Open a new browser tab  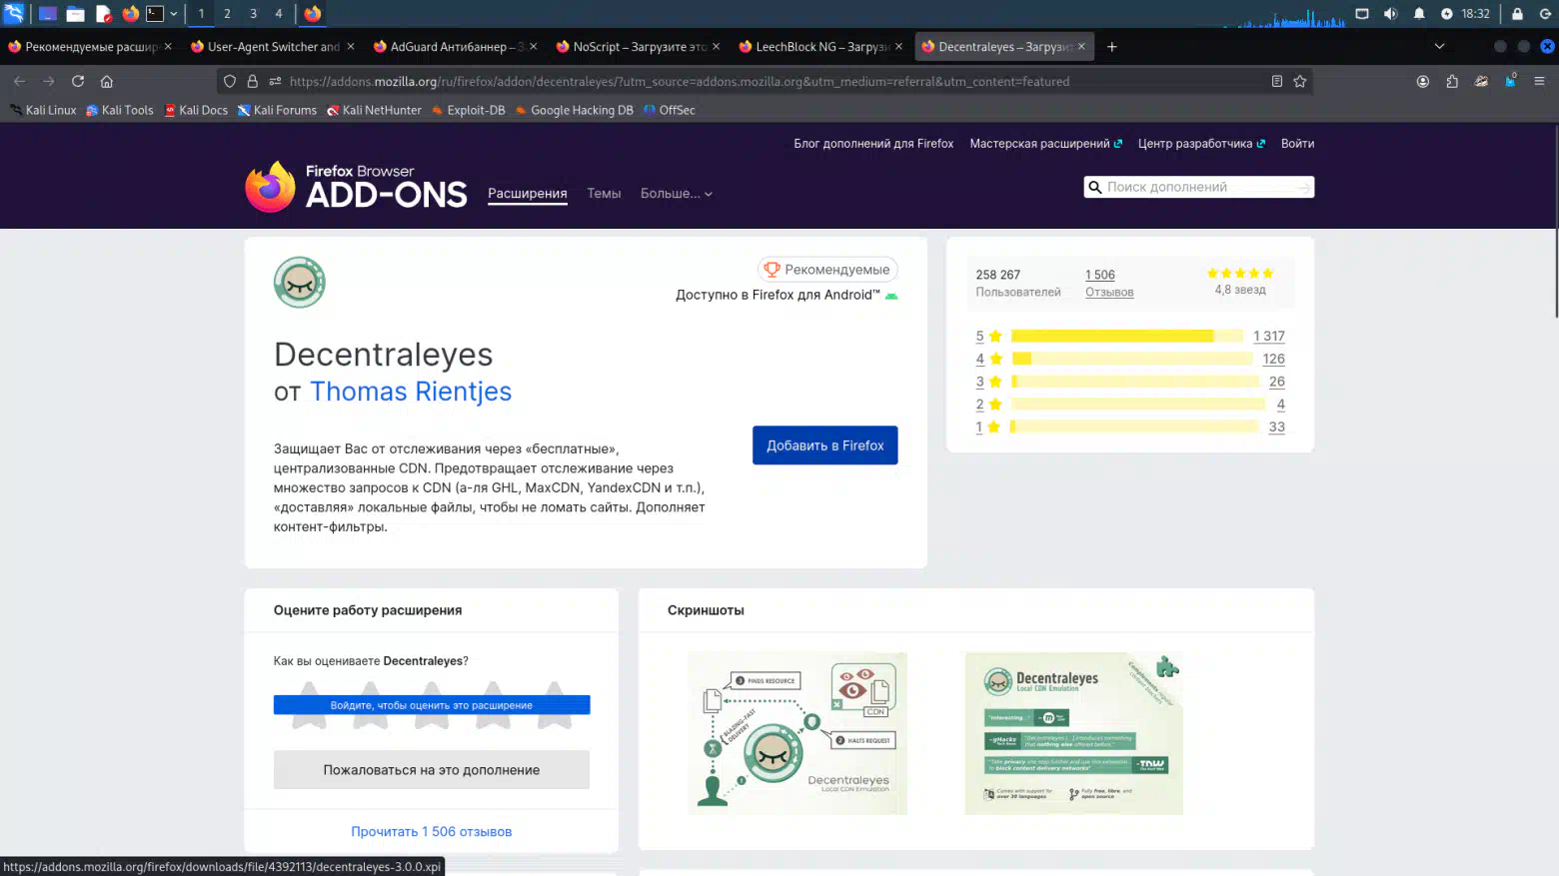(1111, 46)
